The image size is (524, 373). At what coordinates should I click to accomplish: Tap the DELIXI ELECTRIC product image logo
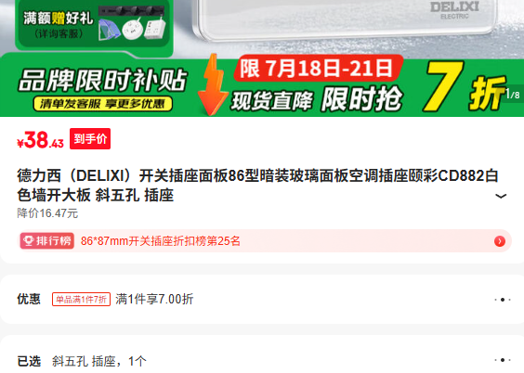454,11
